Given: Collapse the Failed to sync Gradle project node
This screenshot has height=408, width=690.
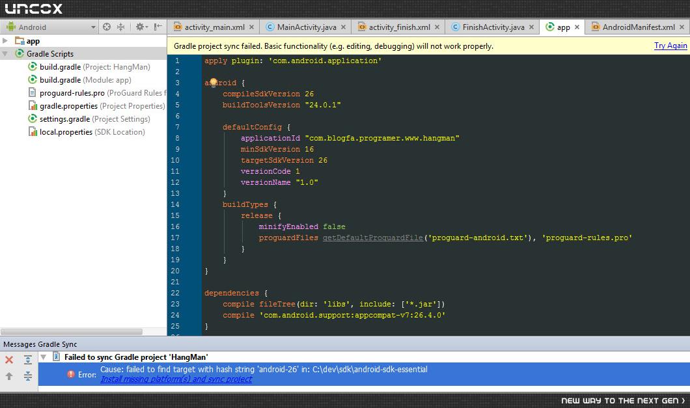Looking at the screenshot, I should pos(43,357).
